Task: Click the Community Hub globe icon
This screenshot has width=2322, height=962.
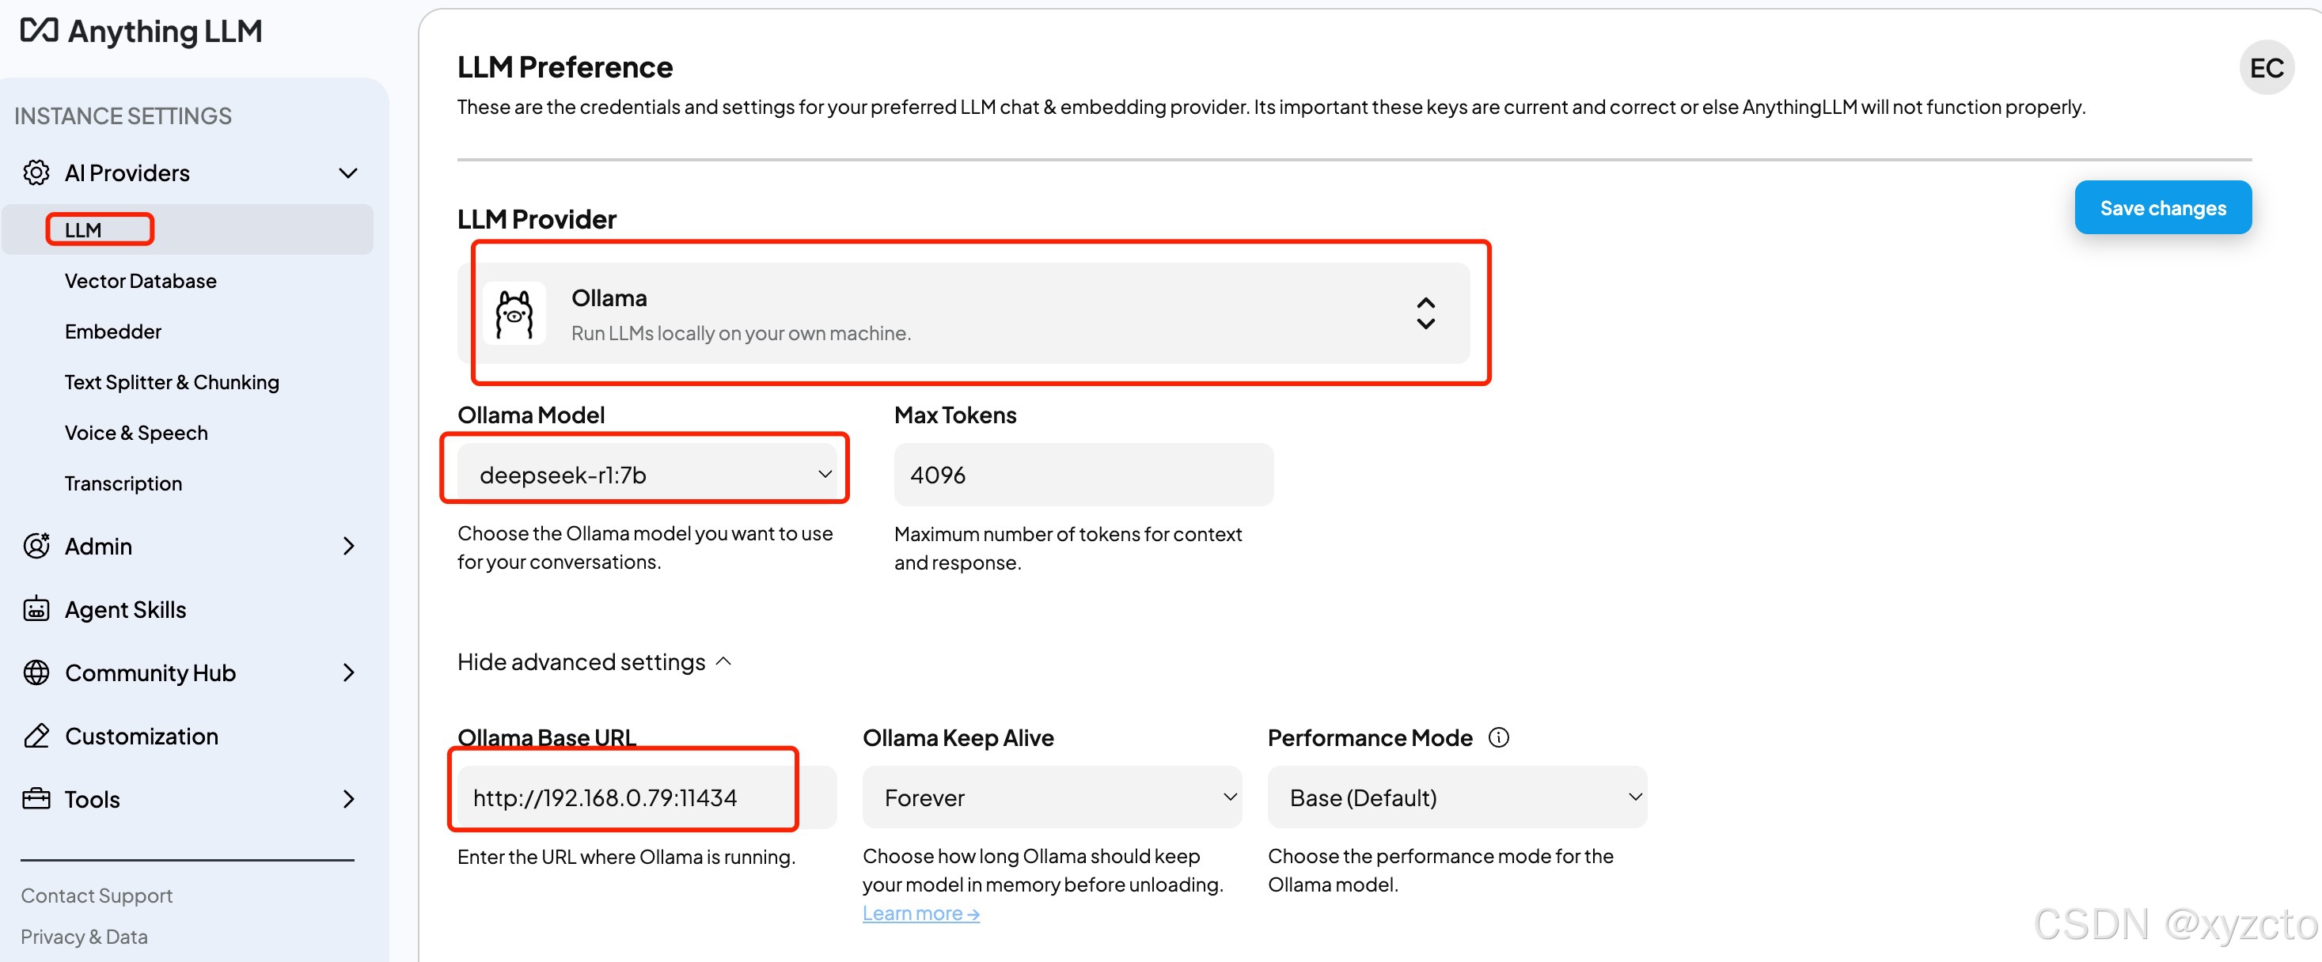Action: (x=36, y=673)
